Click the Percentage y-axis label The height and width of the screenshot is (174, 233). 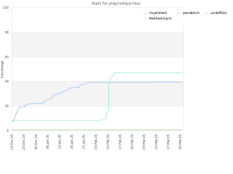[2, 69]
